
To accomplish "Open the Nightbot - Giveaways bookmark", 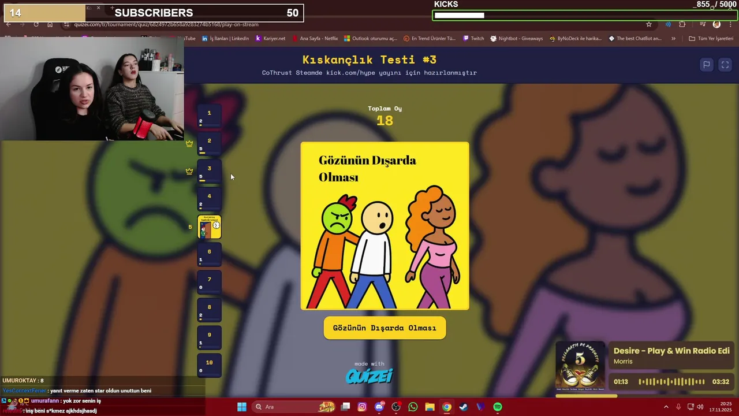I will coord(517,39).
